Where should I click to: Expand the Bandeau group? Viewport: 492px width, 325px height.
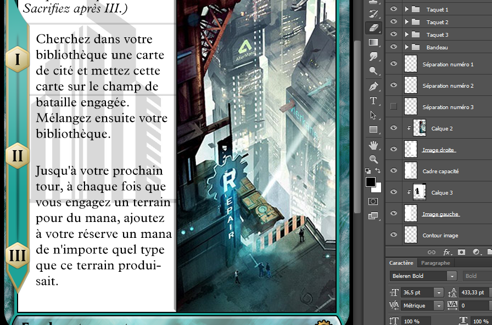[407, 47]
